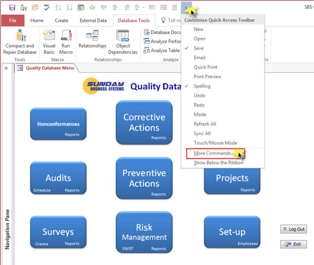Expand the Navigation Pane with the chevron

pyautogui.click(x=7, y=68)
